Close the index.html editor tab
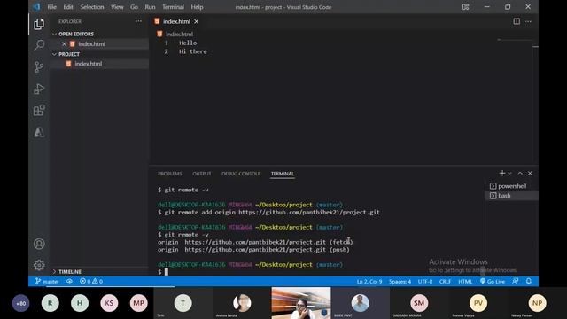Image resolution: width=567 pixels, height=319 pixels. (x=197, y=21)
